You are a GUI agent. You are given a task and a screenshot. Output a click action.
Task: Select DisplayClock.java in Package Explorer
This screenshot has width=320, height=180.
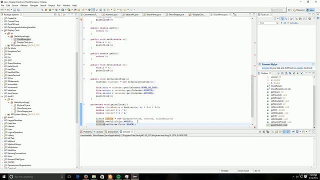(x=24, y=42)
